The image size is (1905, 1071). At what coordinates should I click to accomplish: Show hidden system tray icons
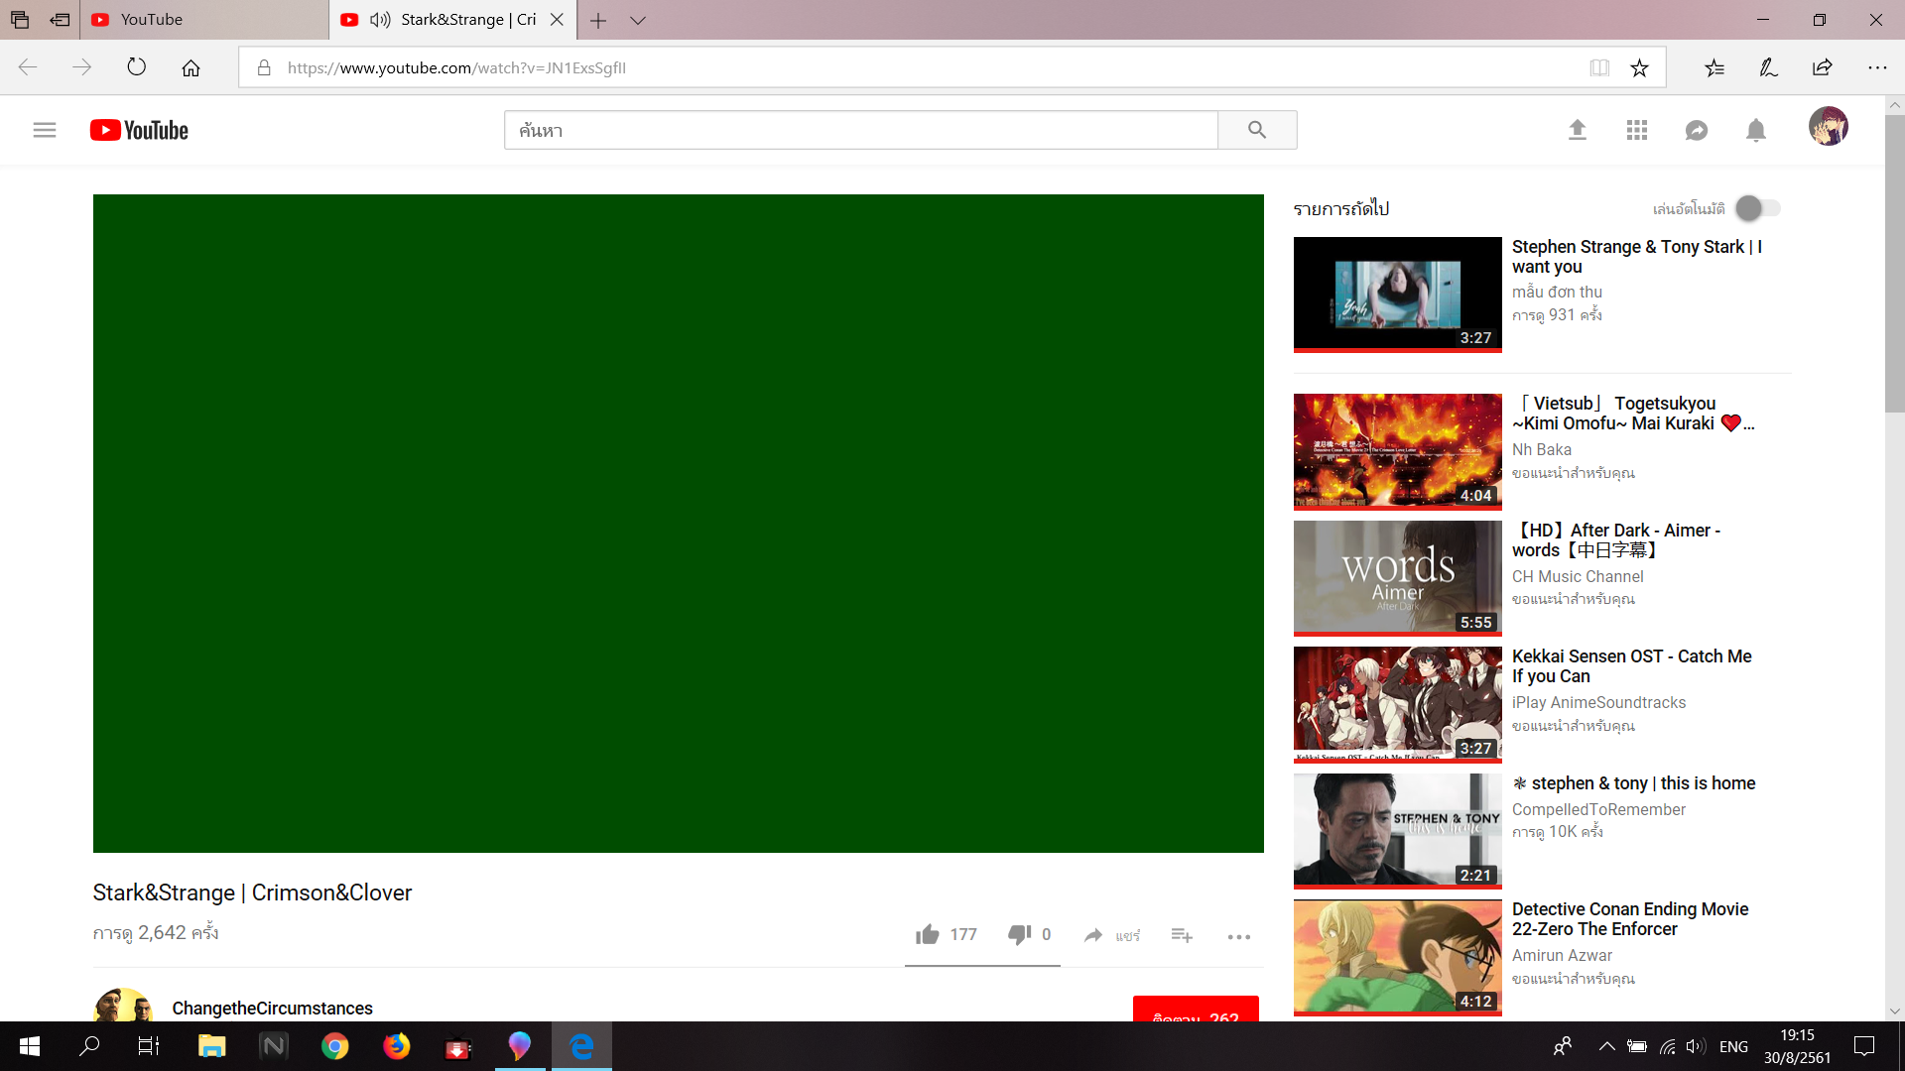1606,1046
